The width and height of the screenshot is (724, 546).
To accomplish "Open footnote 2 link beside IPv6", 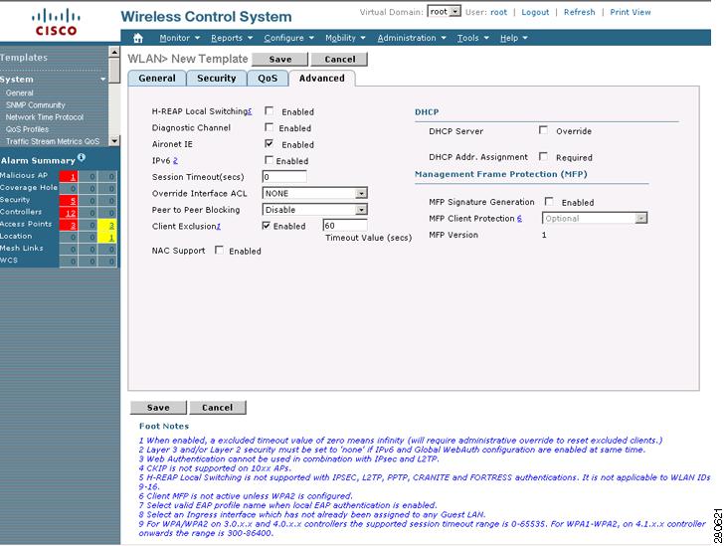I will point(175,161).
